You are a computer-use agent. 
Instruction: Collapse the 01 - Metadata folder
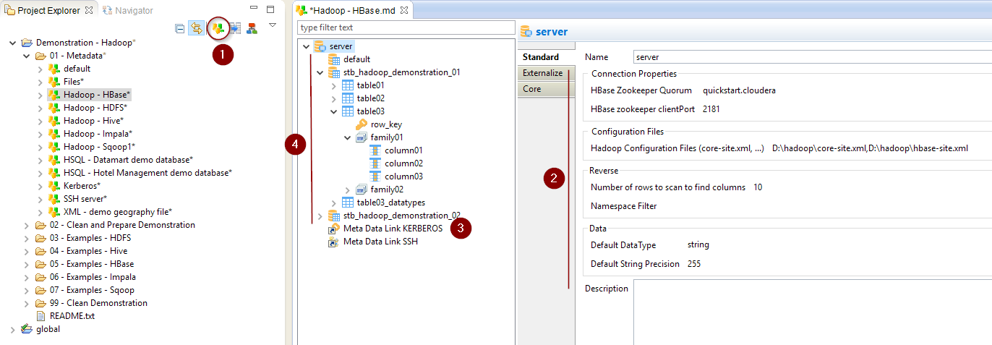pos(27,56)
